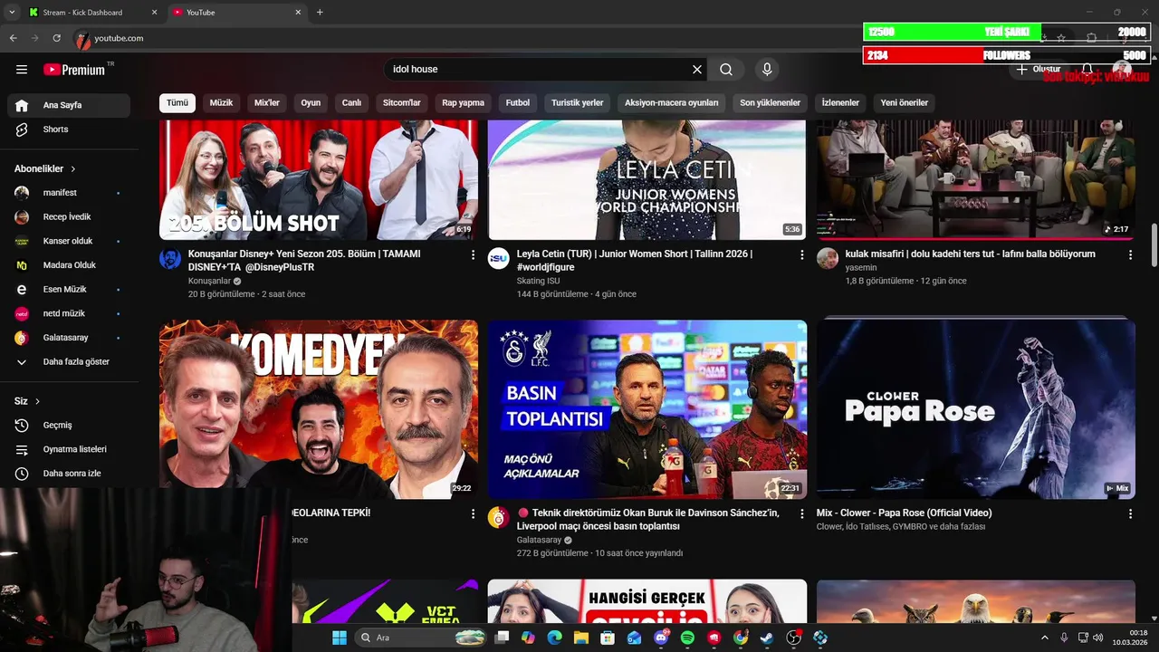
Task: Open options menu for Papa Rose mix
Action: click(x=1130, y=514)
